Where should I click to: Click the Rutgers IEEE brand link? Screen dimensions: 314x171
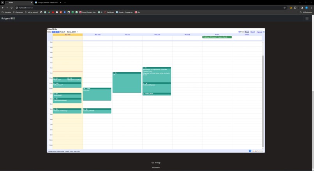pos(8,18)
